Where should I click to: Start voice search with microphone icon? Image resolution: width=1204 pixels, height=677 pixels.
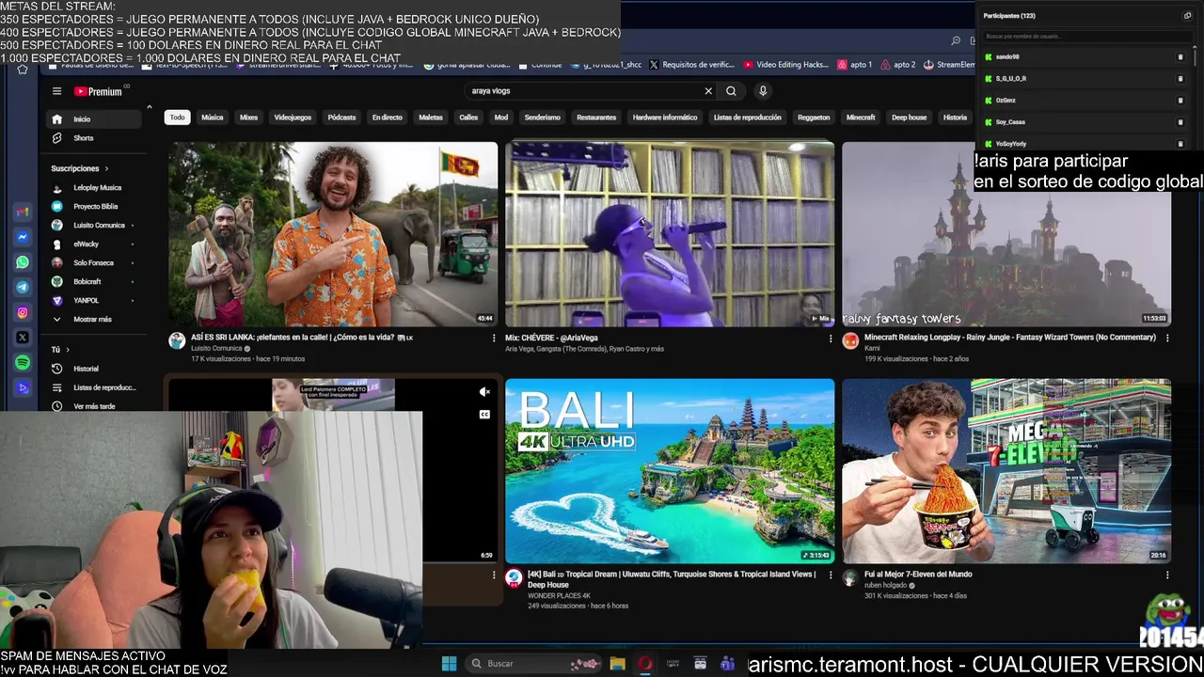[763, 91]
